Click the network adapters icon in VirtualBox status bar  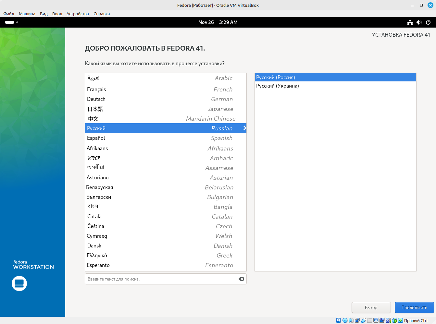[357, 320]
